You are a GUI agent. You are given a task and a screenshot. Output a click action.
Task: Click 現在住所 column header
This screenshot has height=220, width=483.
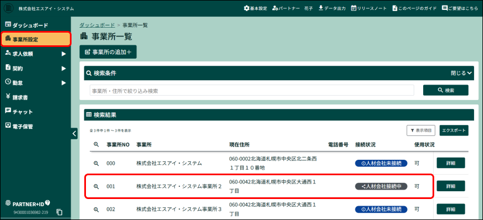click(240, 145)
